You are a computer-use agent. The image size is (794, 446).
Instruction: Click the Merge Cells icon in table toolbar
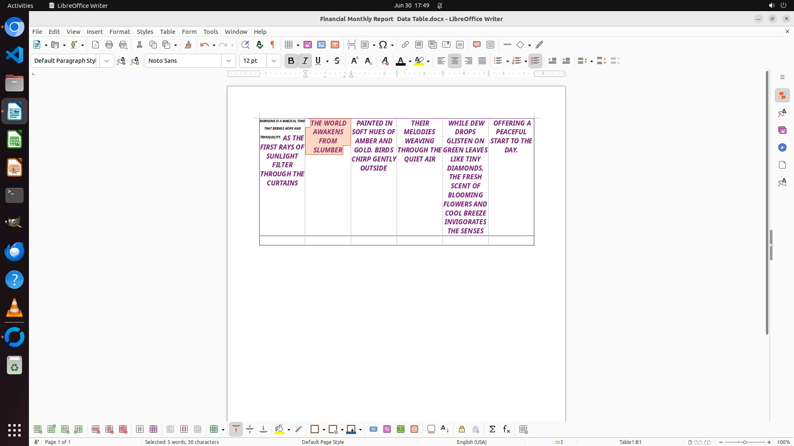tap(170, 429)
